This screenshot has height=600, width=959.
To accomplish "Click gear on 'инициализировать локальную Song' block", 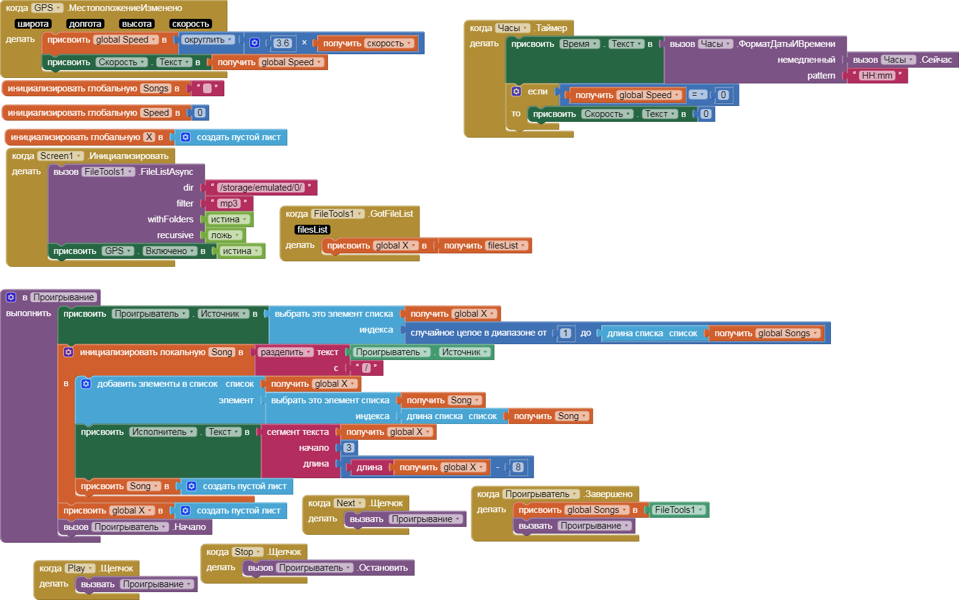I will click(x=68, y=352).
